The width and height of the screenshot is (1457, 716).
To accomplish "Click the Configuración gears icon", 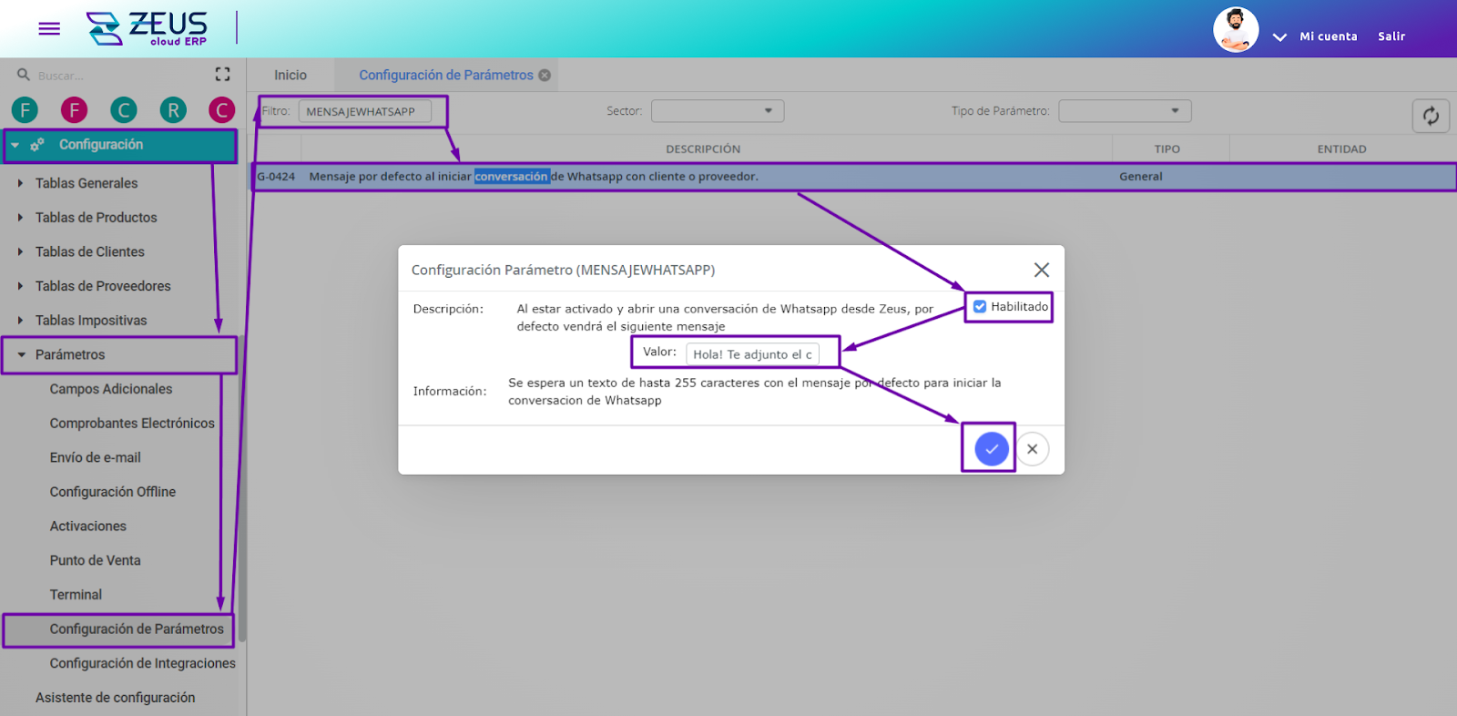I will pyautogui.click(x=37, y=145).
